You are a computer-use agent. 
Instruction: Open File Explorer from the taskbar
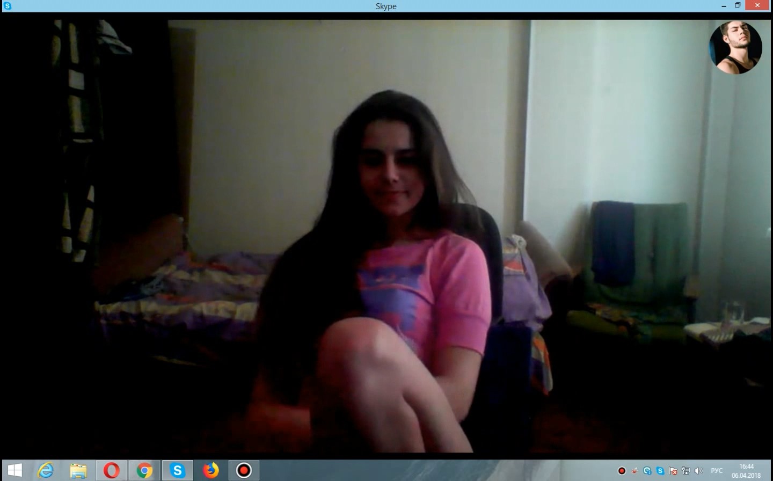(x=78, y=471)
